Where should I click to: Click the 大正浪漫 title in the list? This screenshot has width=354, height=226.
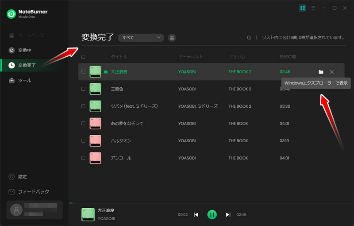119,72
